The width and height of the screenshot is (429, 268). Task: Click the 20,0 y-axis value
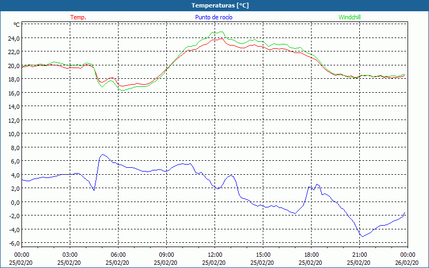click(14, 65)
